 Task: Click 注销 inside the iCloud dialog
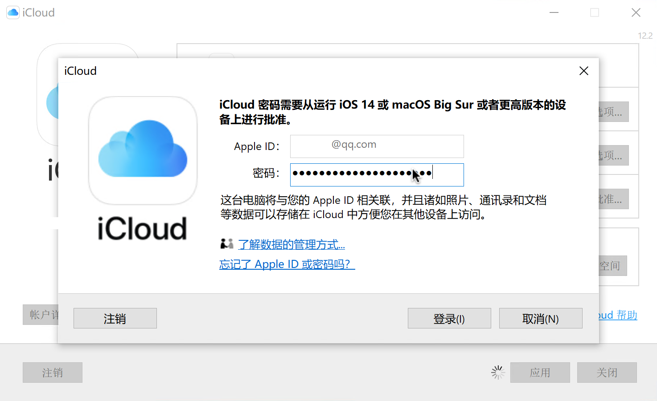[115, 318]
